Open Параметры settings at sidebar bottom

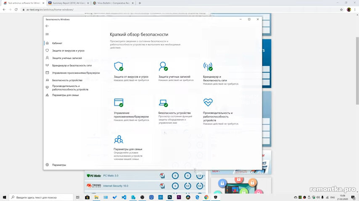(59, 165)
